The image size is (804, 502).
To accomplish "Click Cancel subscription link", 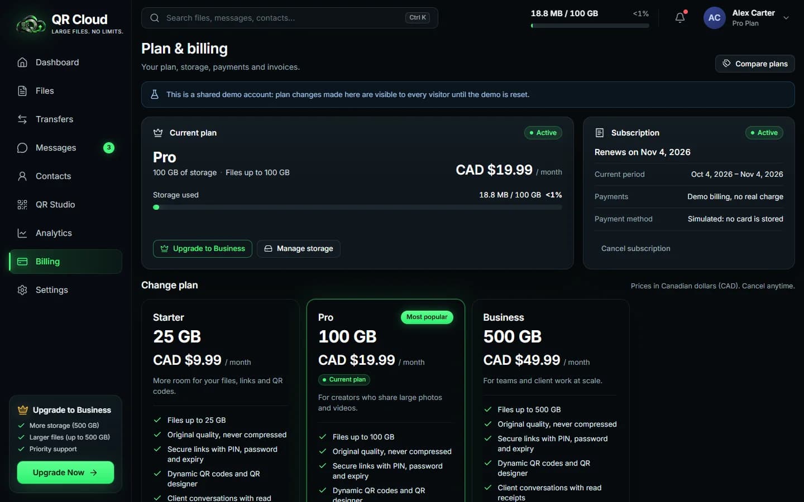I will tap(635, 249).
